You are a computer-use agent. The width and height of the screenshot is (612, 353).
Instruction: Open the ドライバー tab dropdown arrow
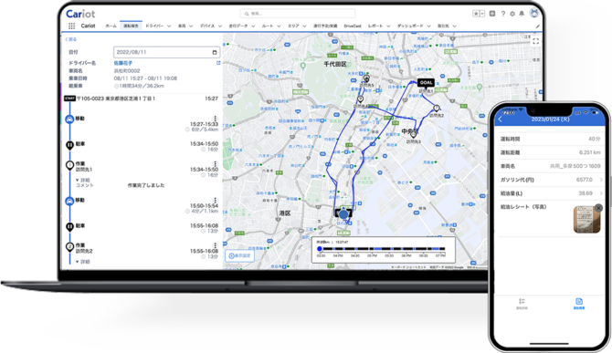pos(169,26)
